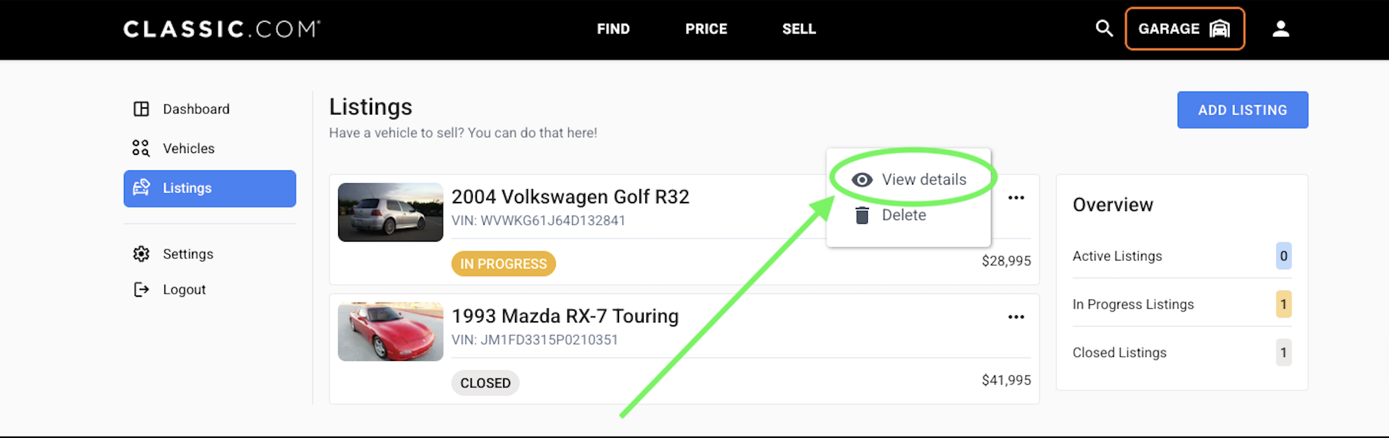Viewport: 1389px width, 438px height.
Task: Open the user account profile icon
Action: click(x=1281, y=29)
